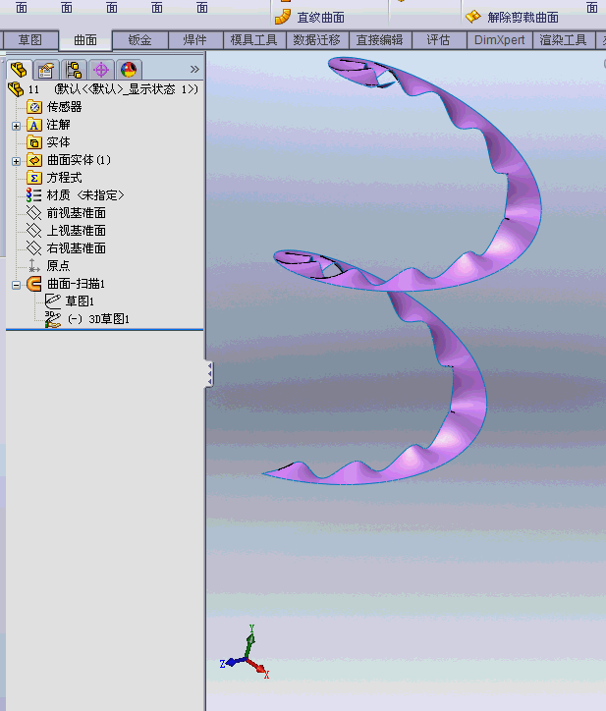This screenshot has height=711, width=606.
Task: Click the XYZ orientation triad
Action: pyautogui.click(x=245, y=653)
